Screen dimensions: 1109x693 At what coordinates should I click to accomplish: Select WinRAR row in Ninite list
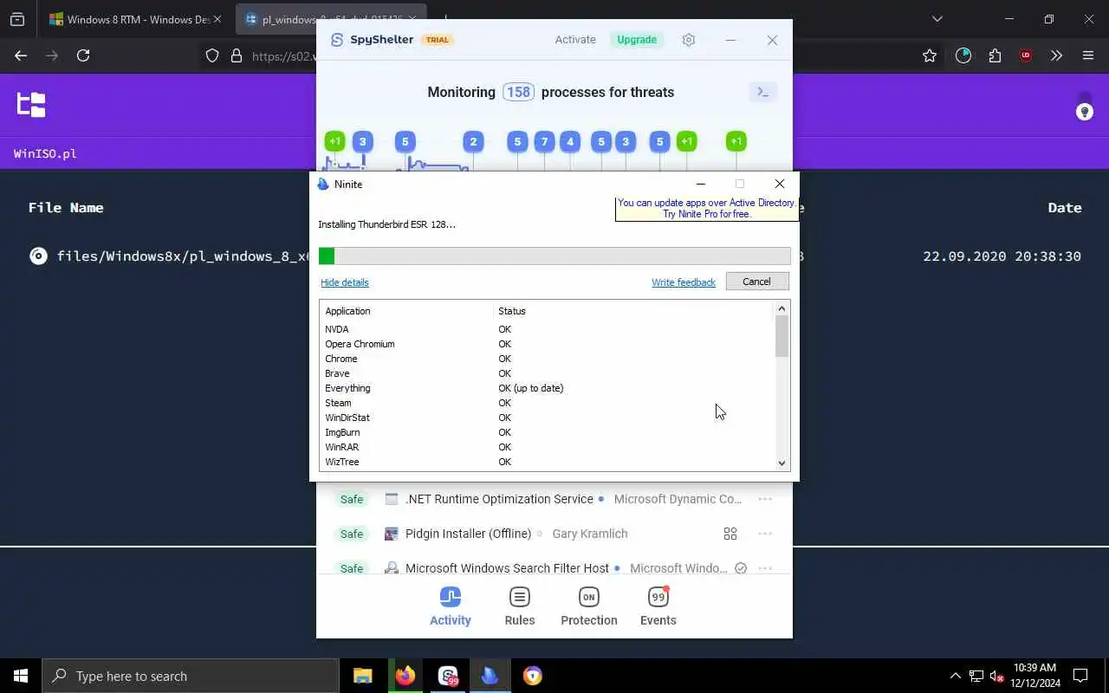coord(547,447)
